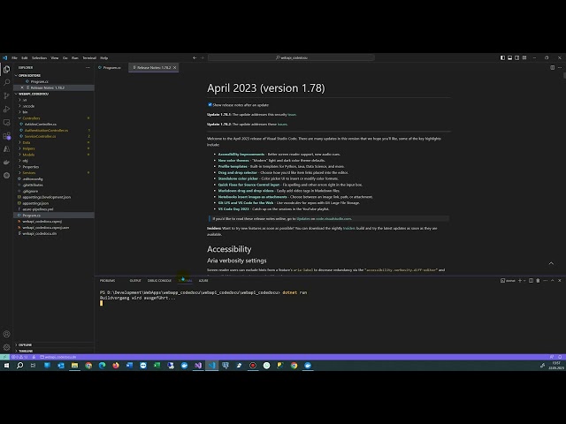Viewport: 566px width, 424px height.
Task: Toggle the bottom panel visibility
Action: coord(509,57)
